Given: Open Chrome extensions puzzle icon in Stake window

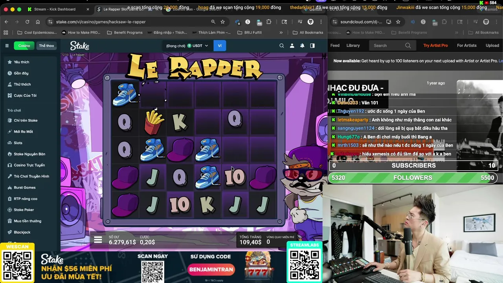Looking at the screenshot, I should [x=269, y=22].
